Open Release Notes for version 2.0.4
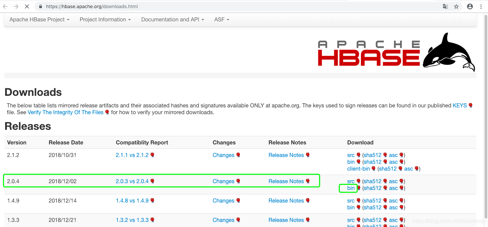 [286, 181]
